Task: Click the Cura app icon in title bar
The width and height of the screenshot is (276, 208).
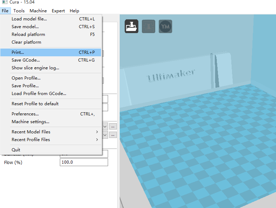Action: pyautogui.click(x=5, y=2)
